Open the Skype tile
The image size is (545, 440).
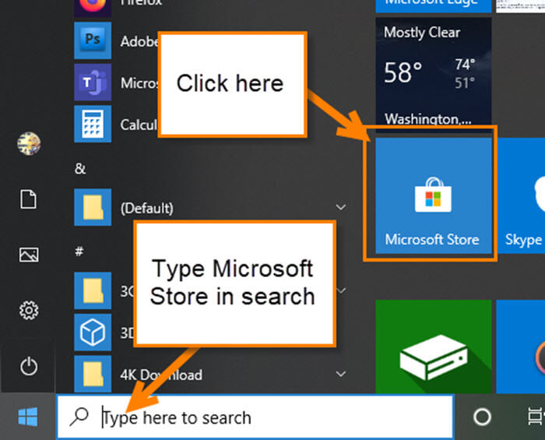(x=522, y=195)
